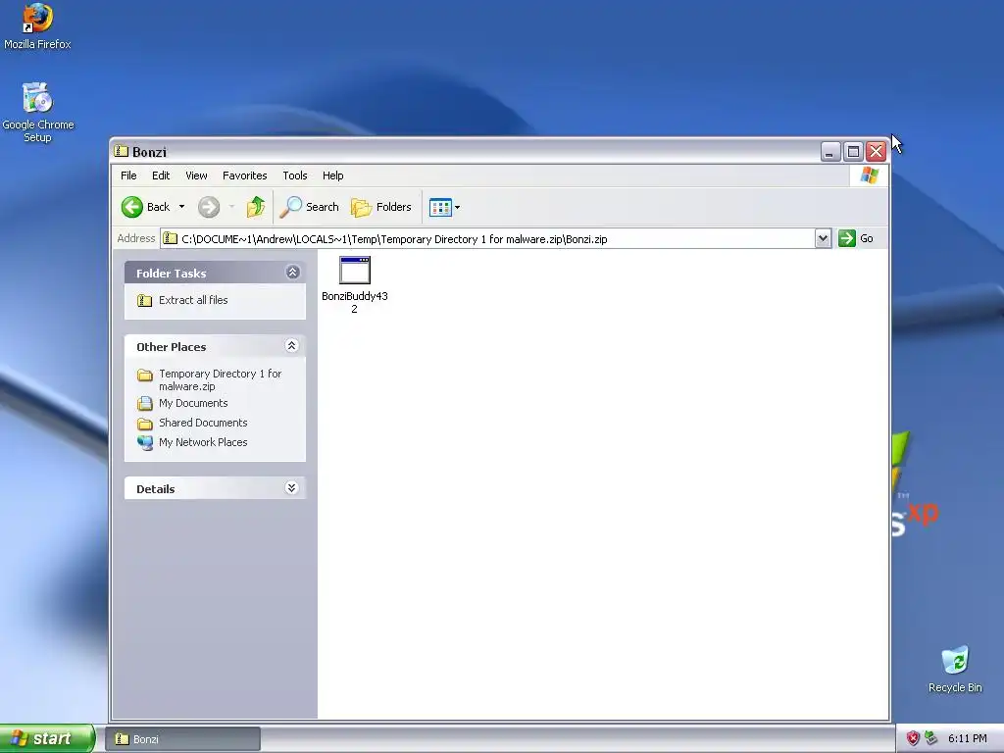Click the Windows flag logo in menu bar
Image resolution: width=1004 pixels, height=753 pixels.
[x=870, y=176]
